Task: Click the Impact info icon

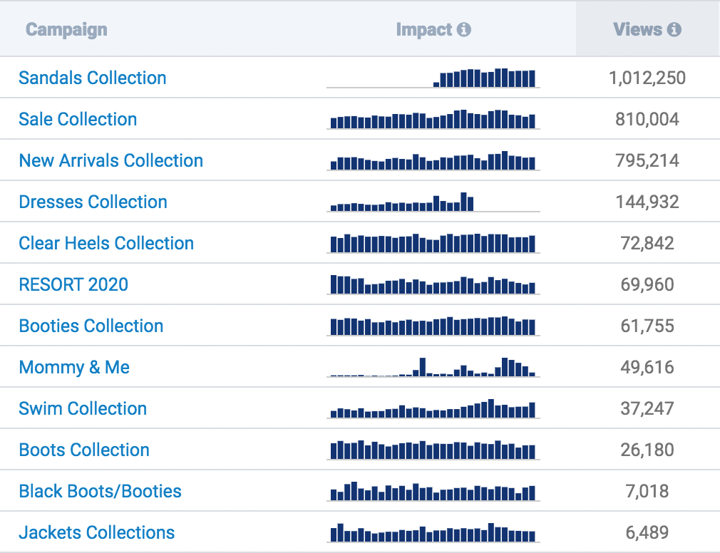Action: tap(464, 29)
